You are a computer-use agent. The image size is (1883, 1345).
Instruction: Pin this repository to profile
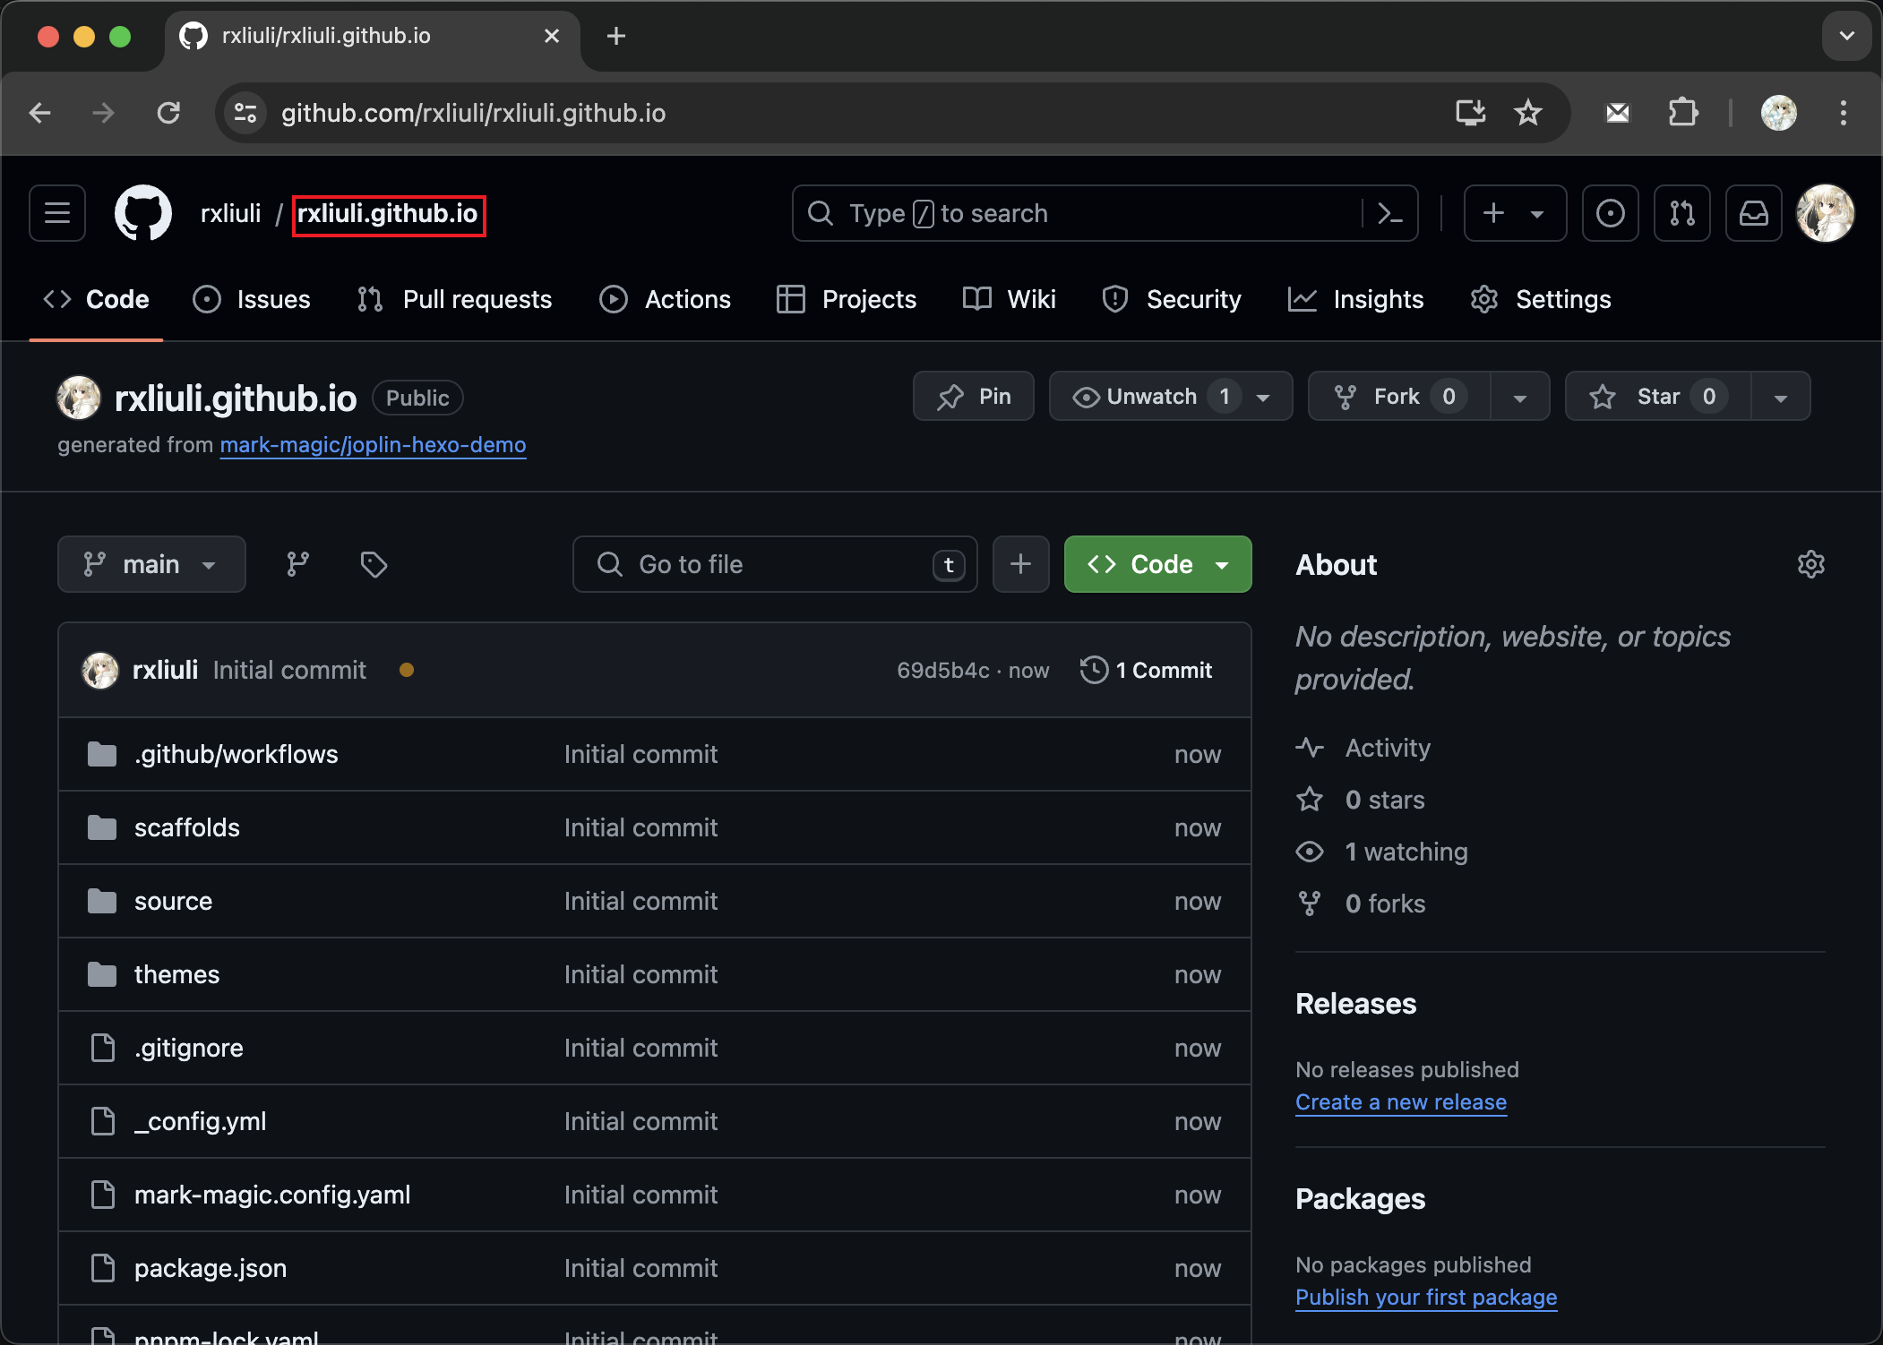point(974,397)
